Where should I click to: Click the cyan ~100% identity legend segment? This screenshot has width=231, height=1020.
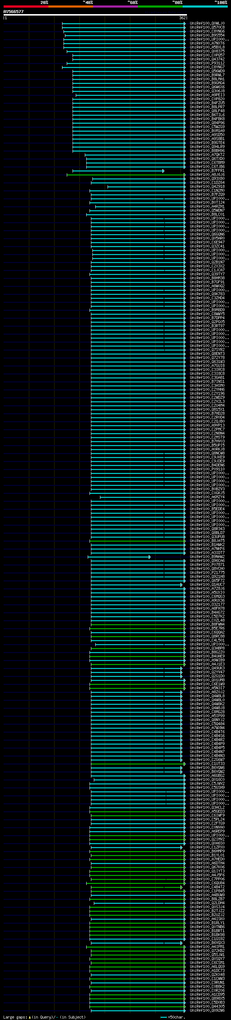(205, 7)
